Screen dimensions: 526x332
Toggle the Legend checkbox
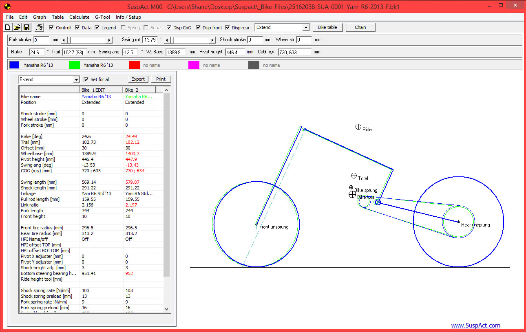(97, 28)
